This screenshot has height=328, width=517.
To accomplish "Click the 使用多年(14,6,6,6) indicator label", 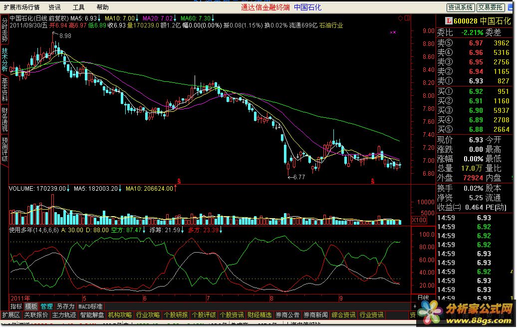I will pos(34,230).
